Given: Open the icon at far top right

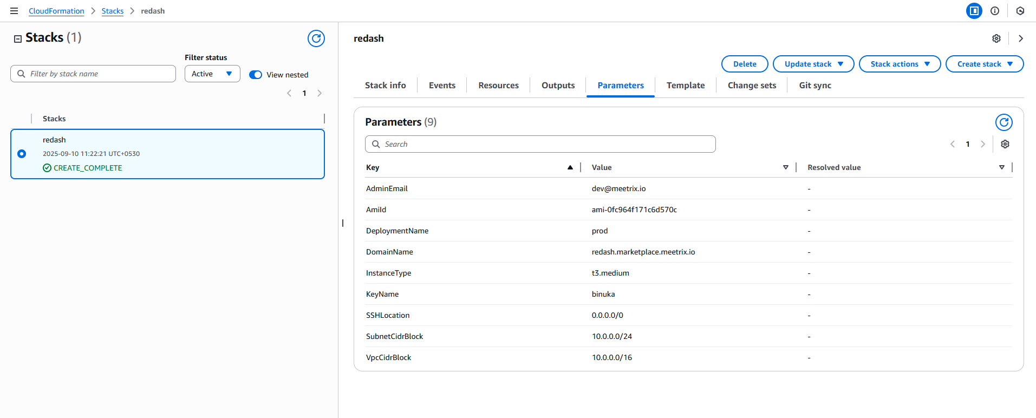Looking at the screenshot, I should point(1020,11).
